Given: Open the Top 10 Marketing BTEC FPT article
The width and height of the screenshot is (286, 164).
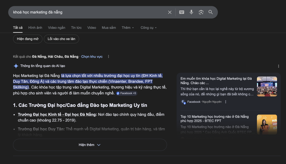Looking at the screenshot, I should 214,119.
